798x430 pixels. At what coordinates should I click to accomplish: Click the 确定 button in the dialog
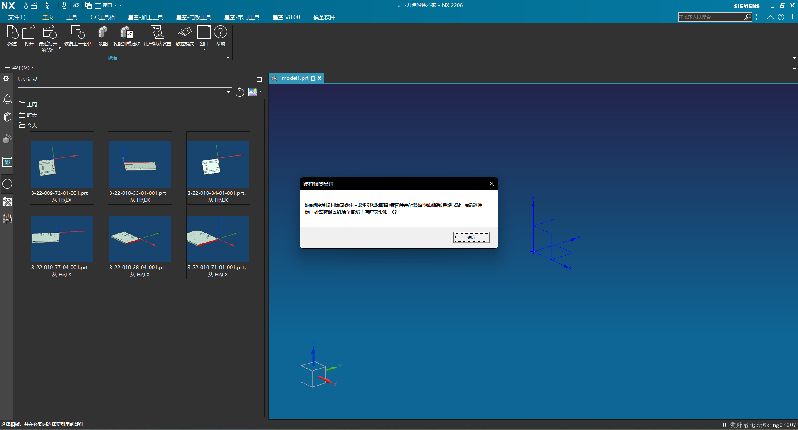tap(471, 237)
